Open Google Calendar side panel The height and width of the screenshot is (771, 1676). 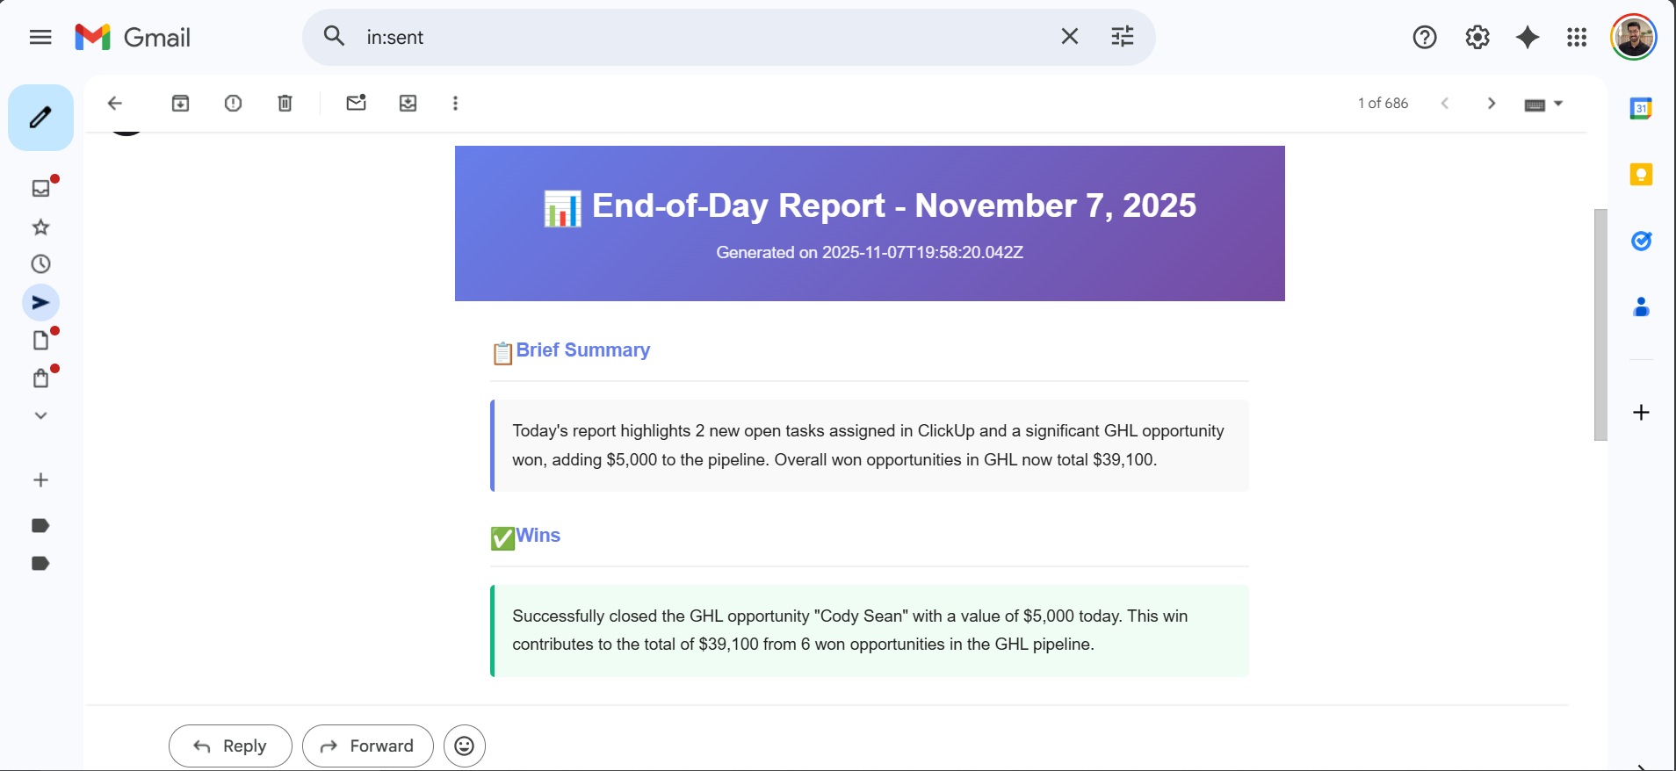[x=1641, y=109]
